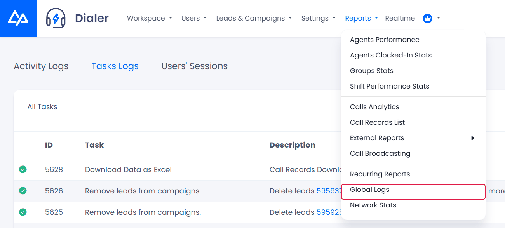Click the green check icon for task 5626
This screenshot has height=228, width=505.
coord(23,191)
